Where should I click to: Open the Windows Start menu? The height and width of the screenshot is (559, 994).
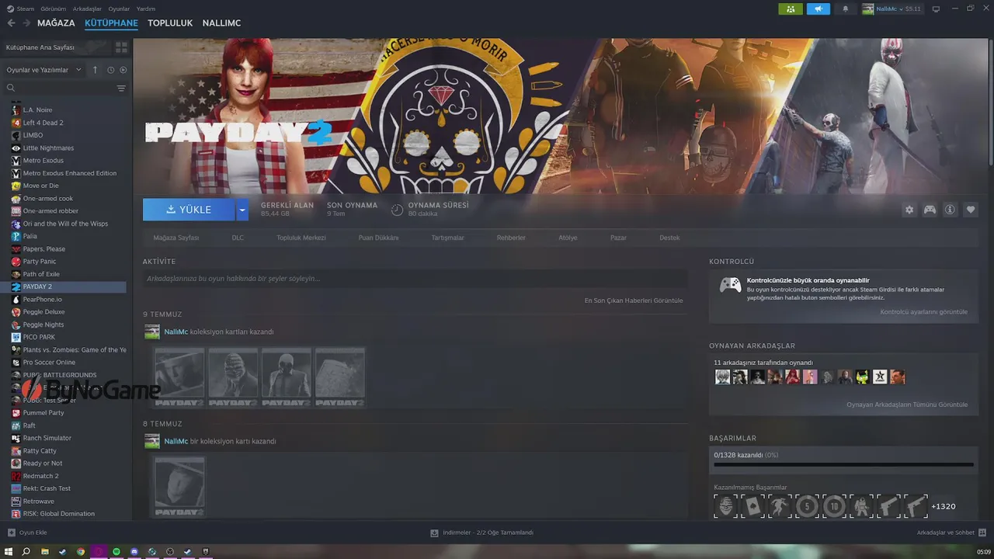point(9,551)
